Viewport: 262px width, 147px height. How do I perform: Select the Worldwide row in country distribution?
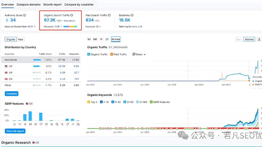pos(41,60)
